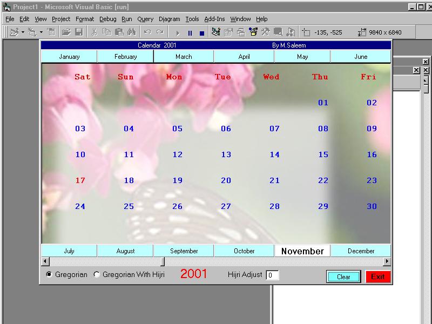
Task: Open the Project Explorer toolbar icon
Action: [216, 32]
